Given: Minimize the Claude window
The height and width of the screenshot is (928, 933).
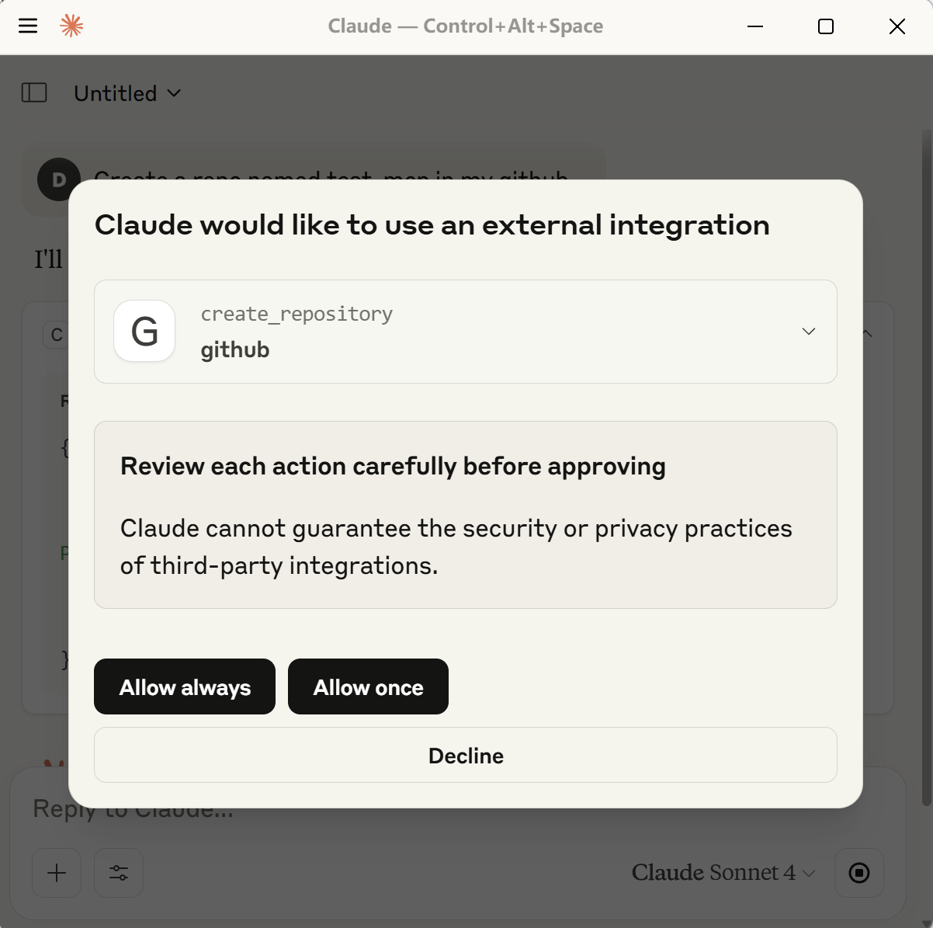Looking at the screenshot, I should click(x=754, y=26).
